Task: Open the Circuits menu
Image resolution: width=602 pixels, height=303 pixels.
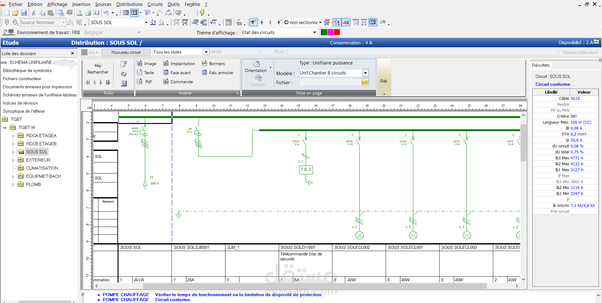Action: [155, 4]
